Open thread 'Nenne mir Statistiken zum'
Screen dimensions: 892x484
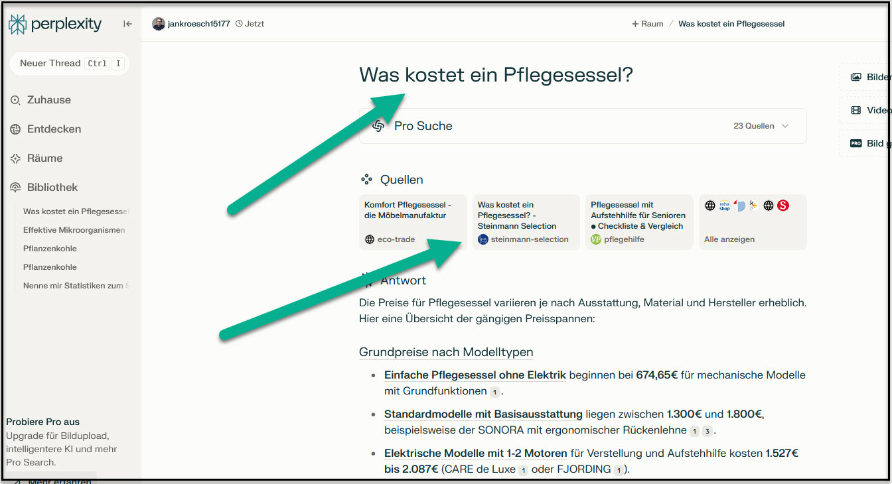[76, 286]
